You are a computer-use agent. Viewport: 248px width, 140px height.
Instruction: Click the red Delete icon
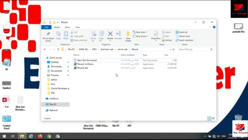point(110,34)
